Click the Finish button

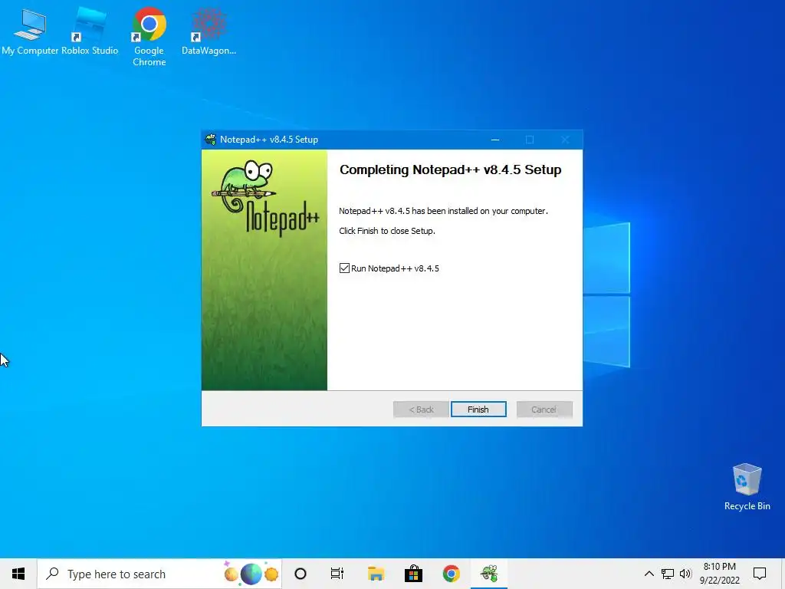pos(478,410)
